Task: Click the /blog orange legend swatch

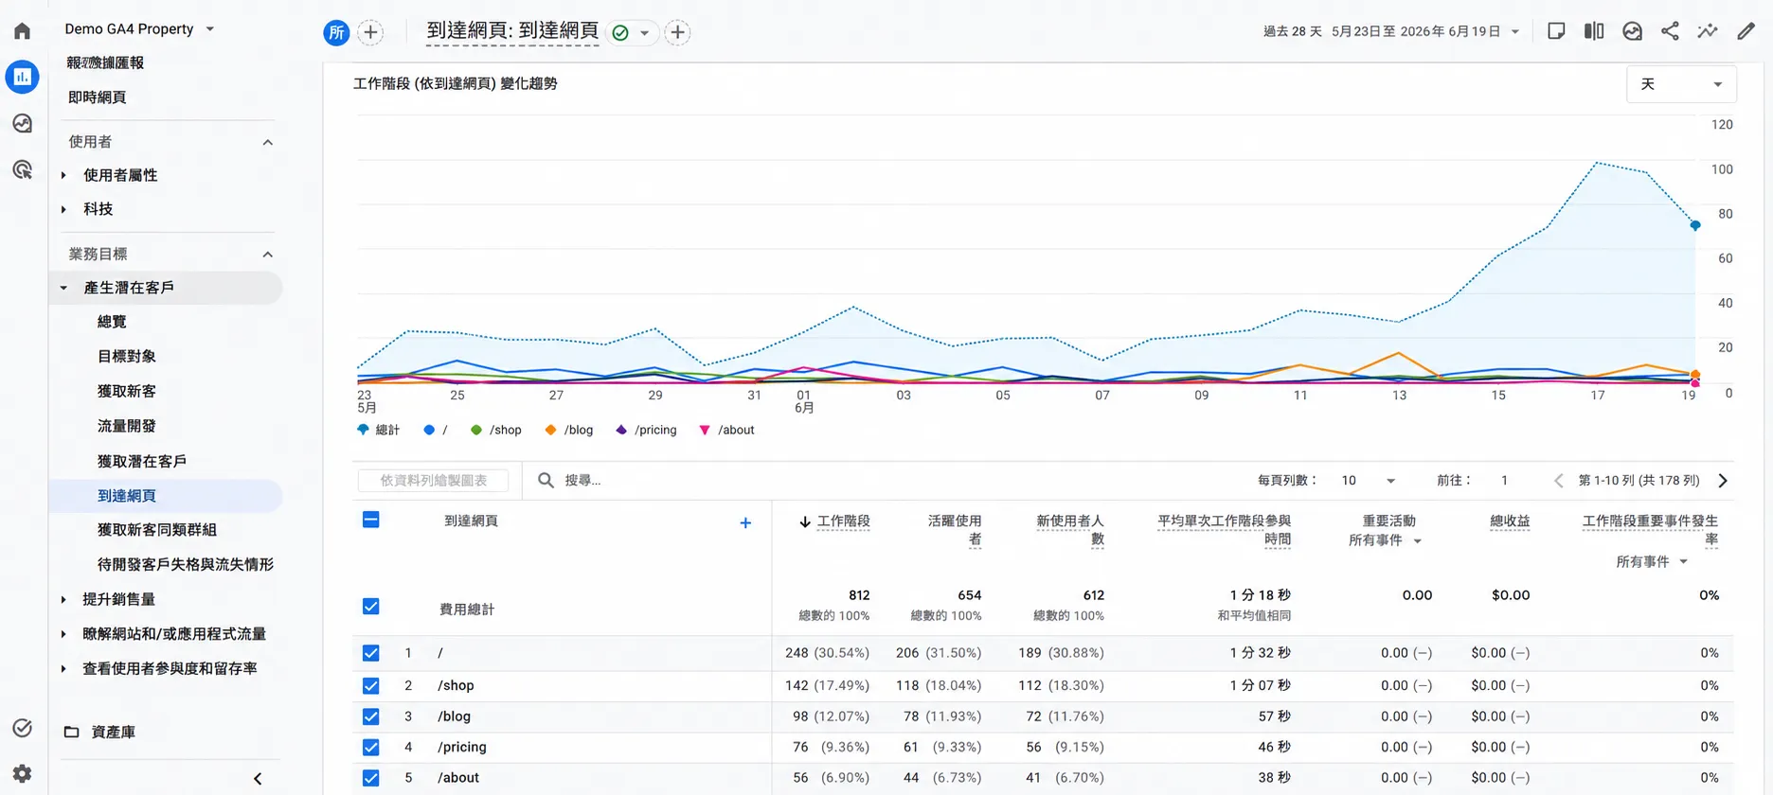Action: (550, 430)
